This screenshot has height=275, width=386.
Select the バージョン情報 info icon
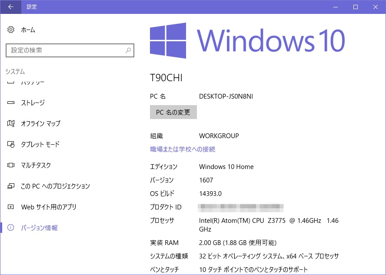10,228
